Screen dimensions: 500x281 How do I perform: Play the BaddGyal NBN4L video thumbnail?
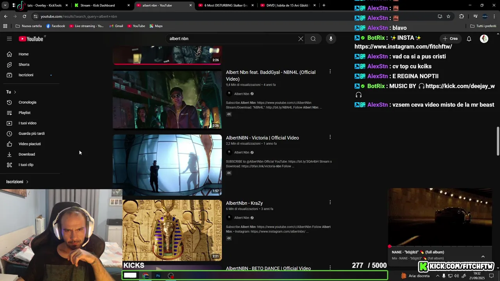coord(167,100)
